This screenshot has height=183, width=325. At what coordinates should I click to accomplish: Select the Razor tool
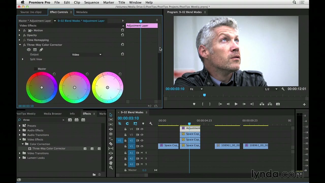point(111,144)
